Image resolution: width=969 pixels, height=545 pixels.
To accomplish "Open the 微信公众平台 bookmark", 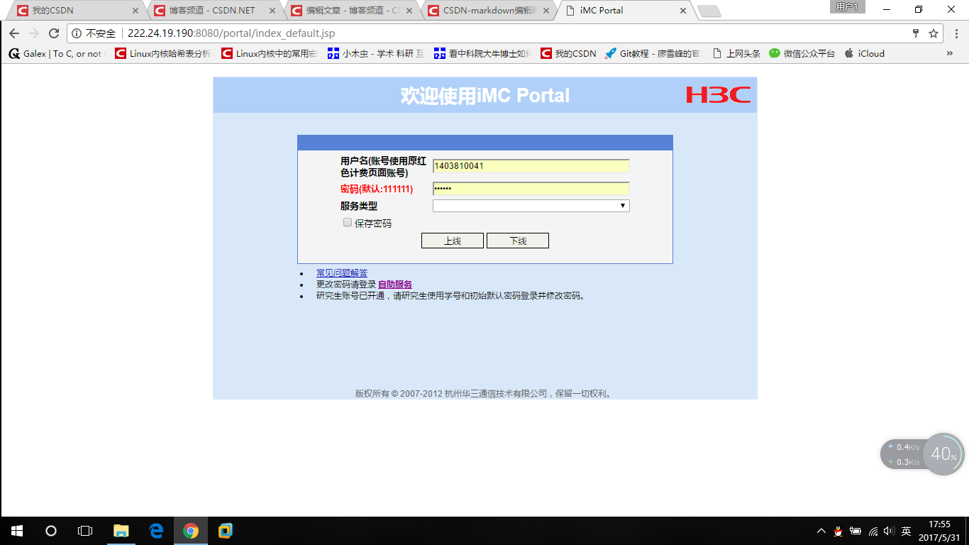I will coord(802,53).
